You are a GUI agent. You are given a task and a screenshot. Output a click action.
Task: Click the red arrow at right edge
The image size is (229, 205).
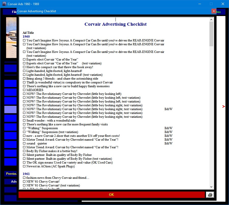223,106
